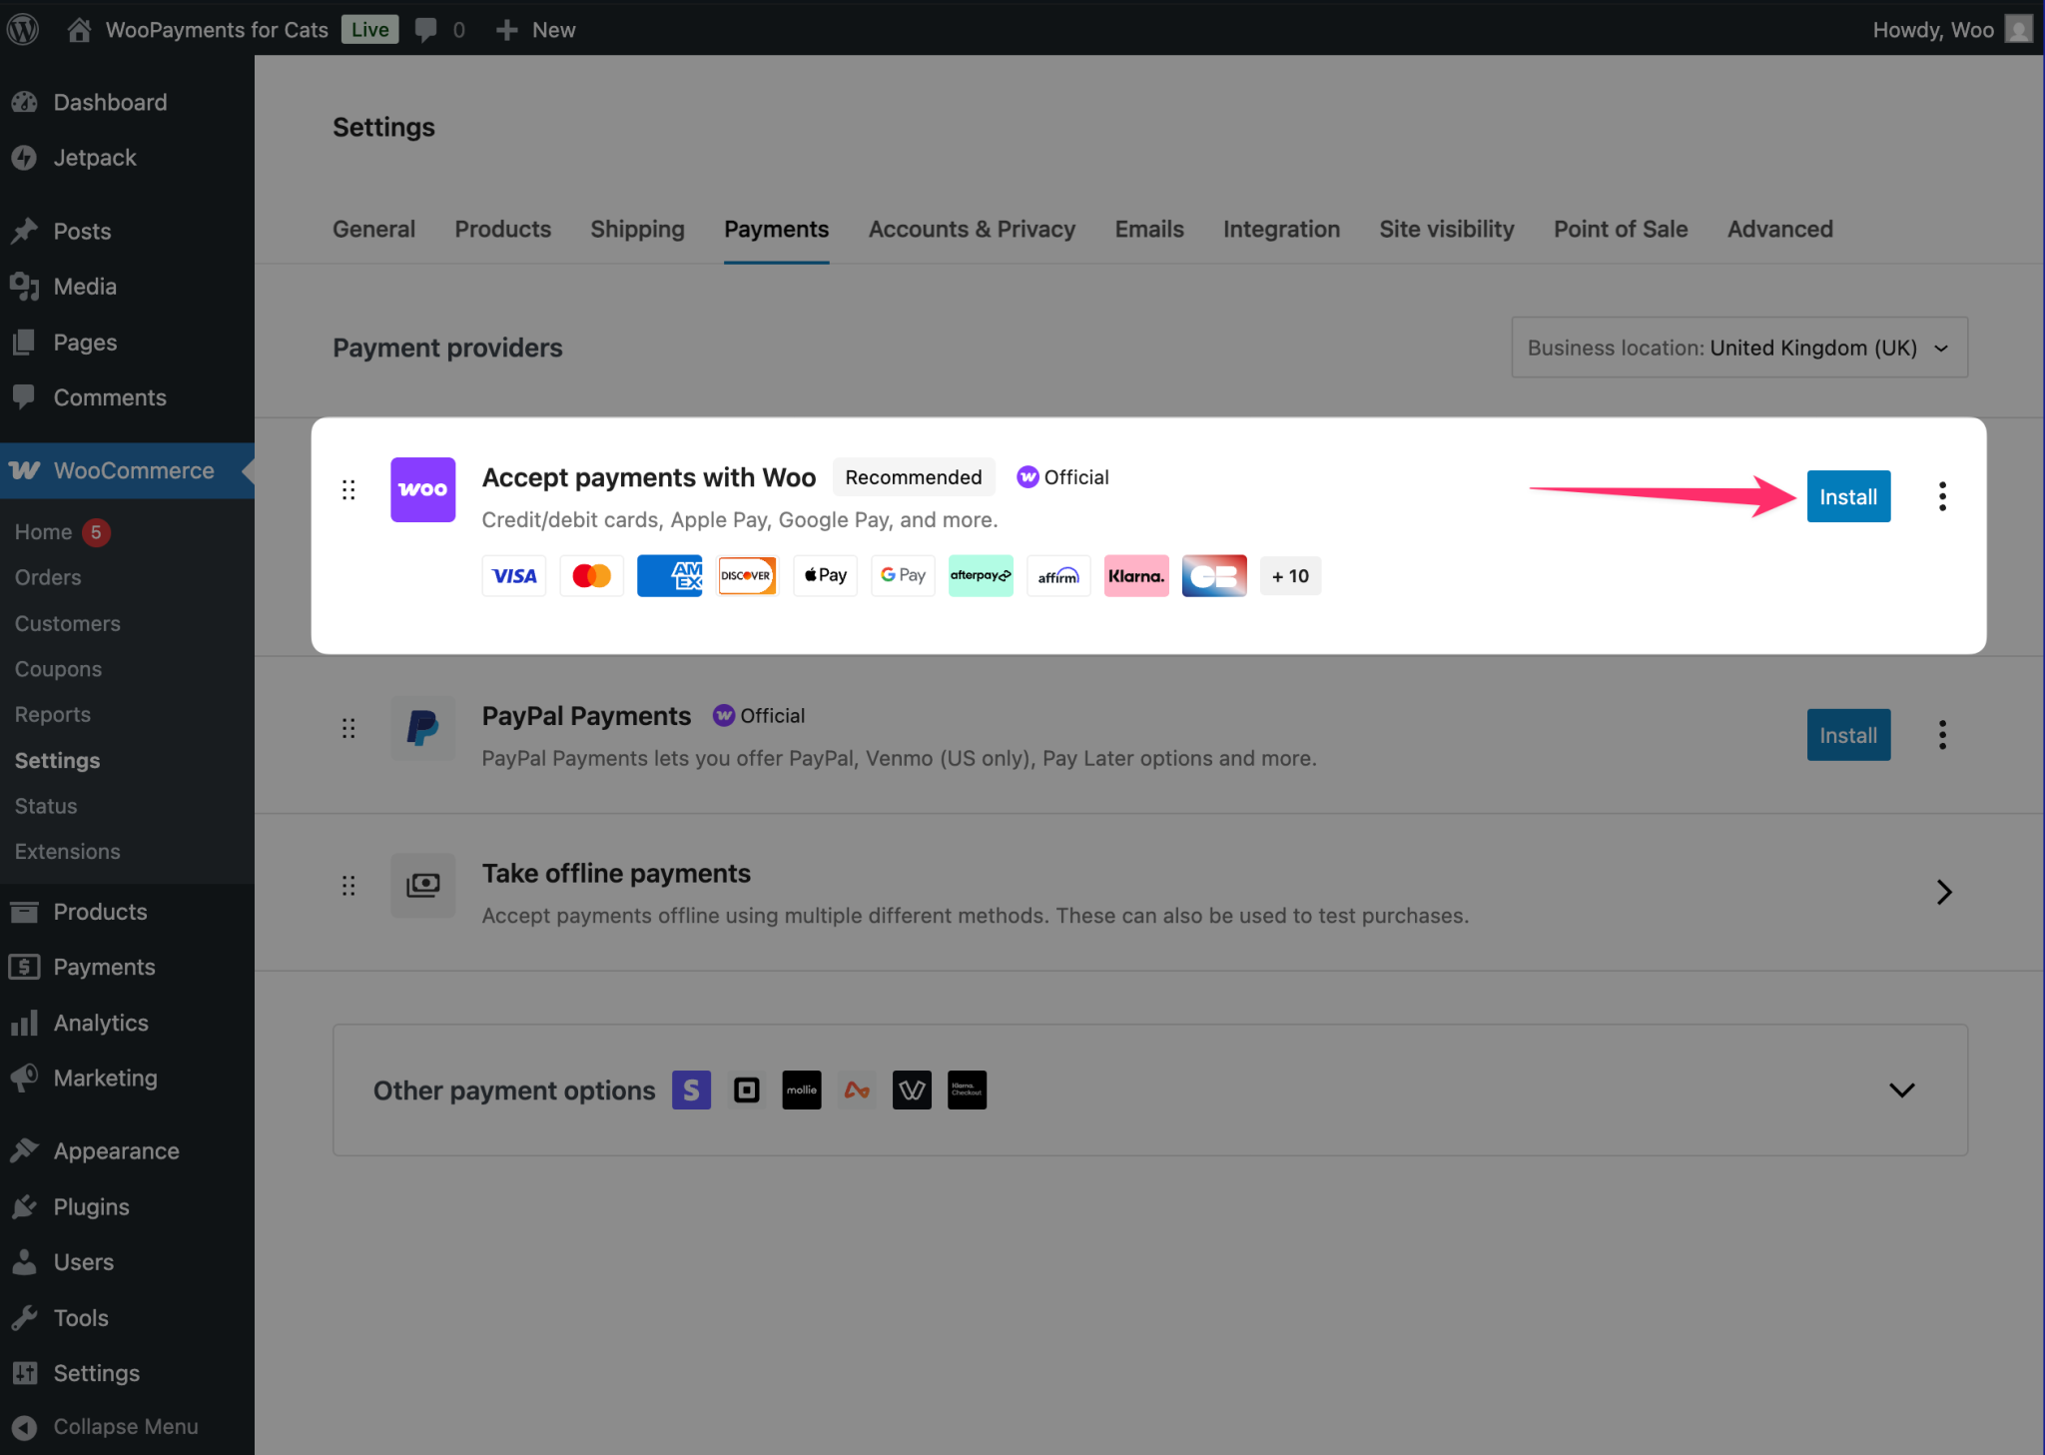2045x1455 pixels.
Task: Open Orders in WooCommerce submenu
Action: coord(48,577)
